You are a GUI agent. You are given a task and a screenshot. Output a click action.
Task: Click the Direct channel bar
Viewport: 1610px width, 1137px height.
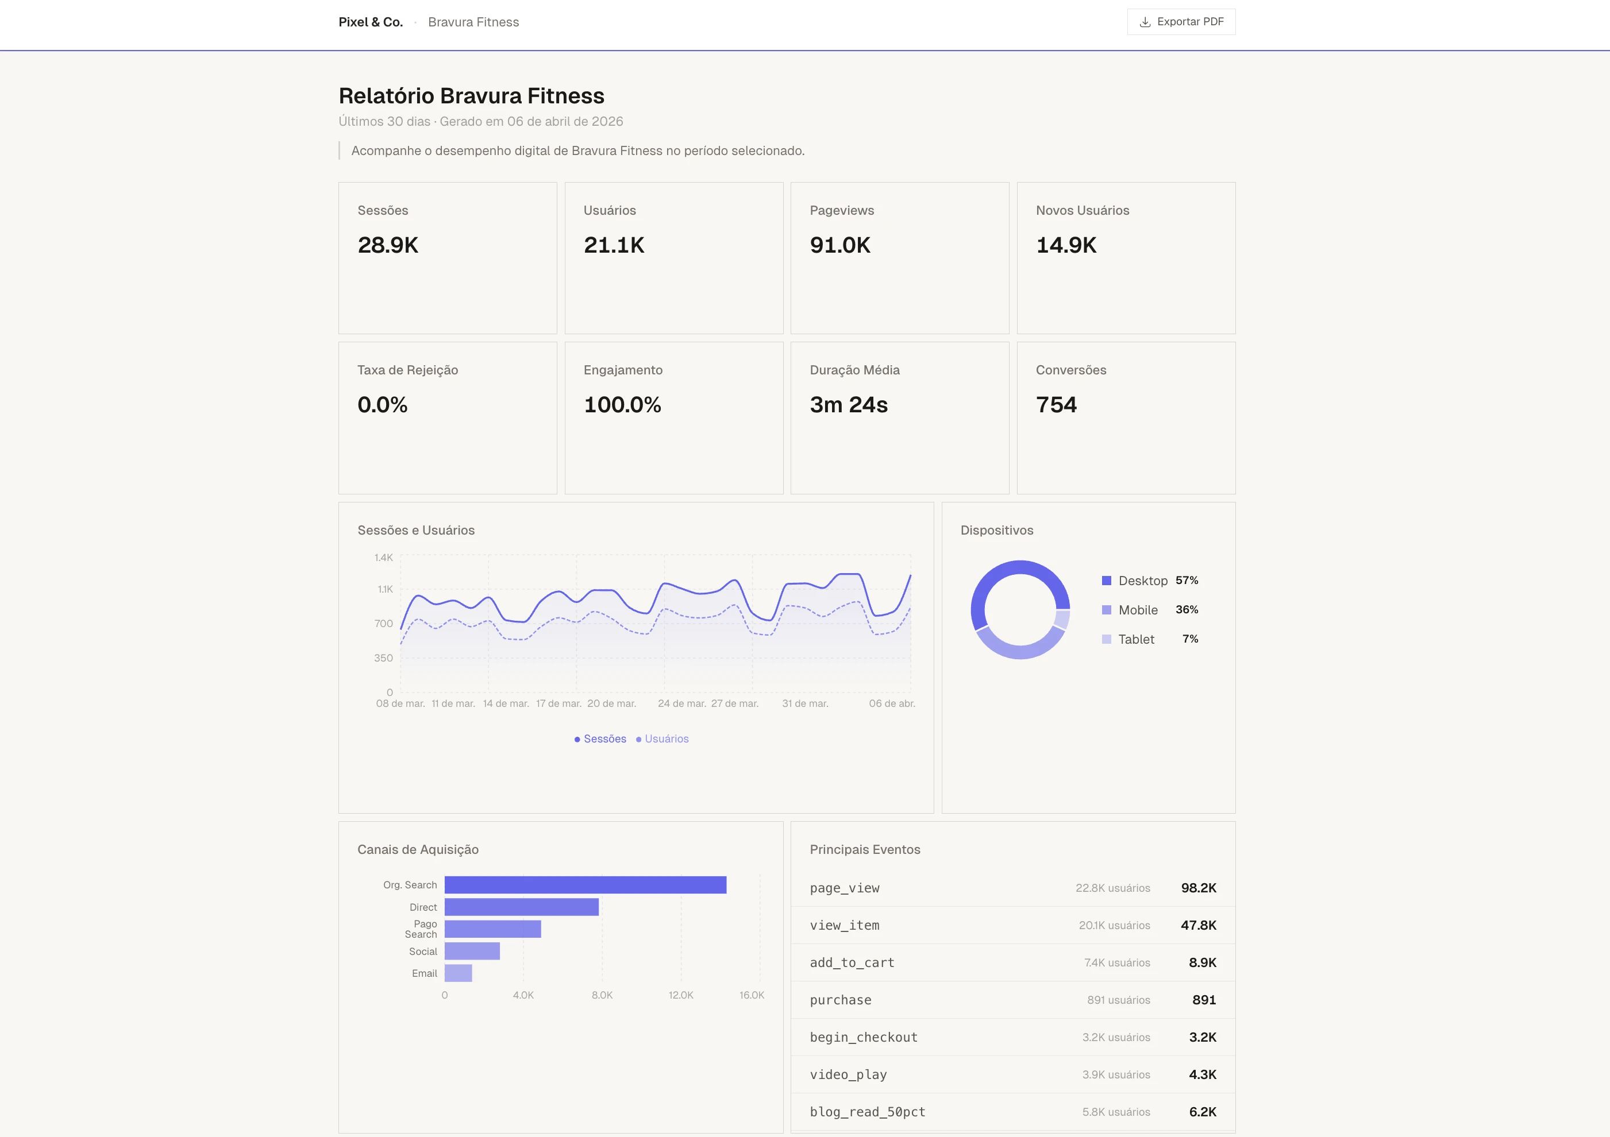coord(521,907)
